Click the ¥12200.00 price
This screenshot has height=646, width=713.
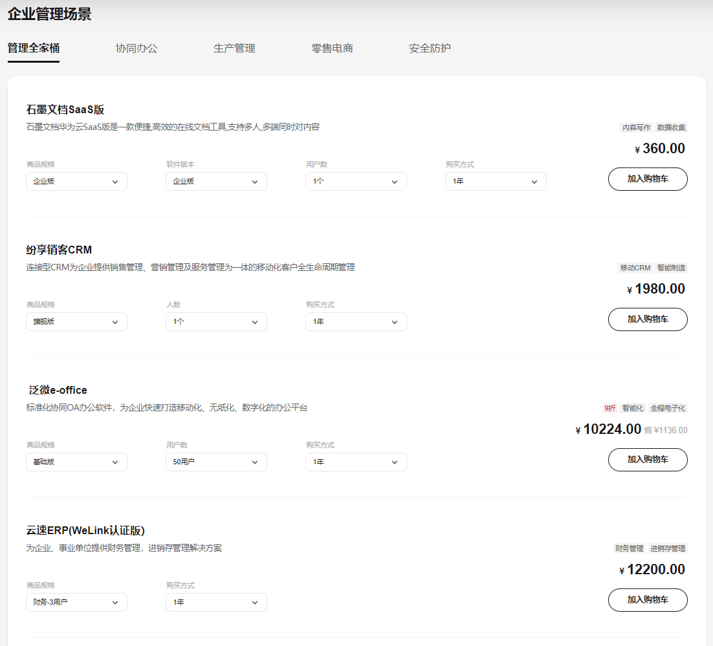click(x=652, y=570)
